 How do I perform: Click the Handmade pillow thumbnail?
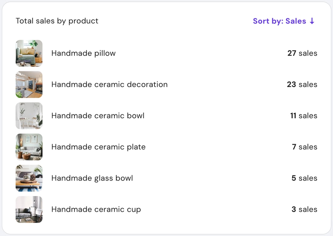tap(29, 53)
